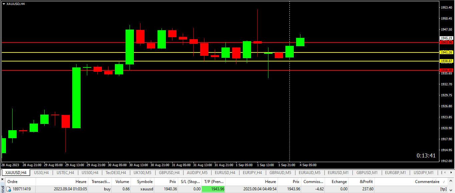
Task: Click the current price tag 1945.19
Action: [x=446, y=38]
